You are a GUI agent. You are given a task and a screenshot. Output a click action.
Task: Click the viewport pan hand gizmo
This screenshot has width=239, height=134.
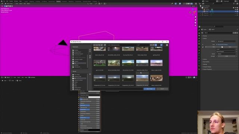(x=195, y=20)
